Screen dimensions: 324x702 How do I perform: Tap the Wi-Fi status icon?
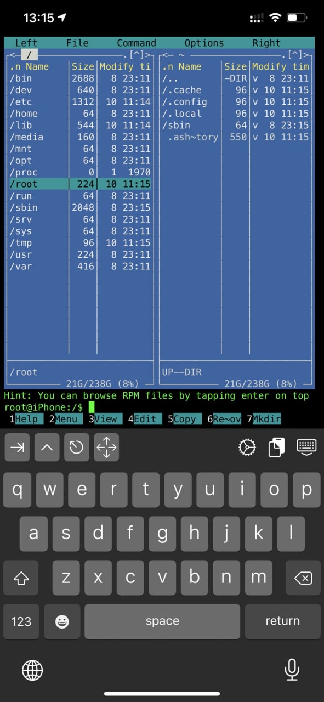[275, 18]
